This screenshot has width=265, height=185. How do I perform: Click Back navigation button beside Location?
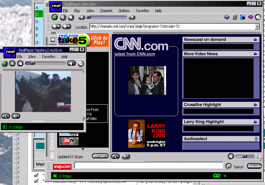point(56,26)
